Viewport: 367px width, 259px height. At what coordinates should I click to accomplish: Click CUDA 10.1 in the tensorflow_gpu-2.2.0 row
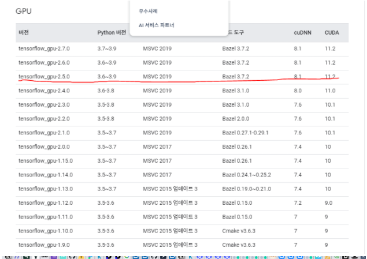[330, 119]
